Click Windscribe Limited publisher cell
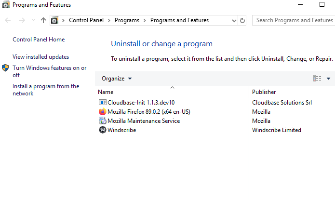Screen dimensions: 335x200 pos(277,130)
